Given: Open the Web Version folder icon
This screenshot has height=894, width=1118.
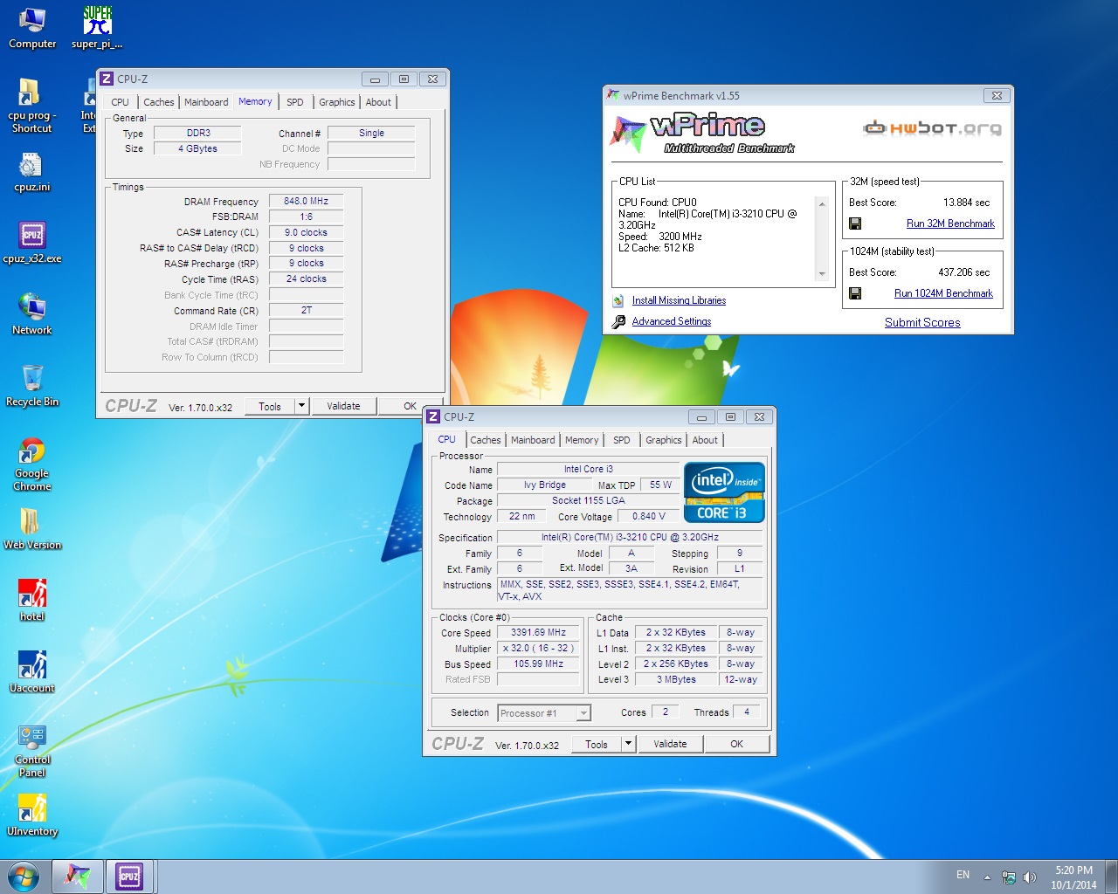Looking at the screenshot, I should tap(32, 529).
